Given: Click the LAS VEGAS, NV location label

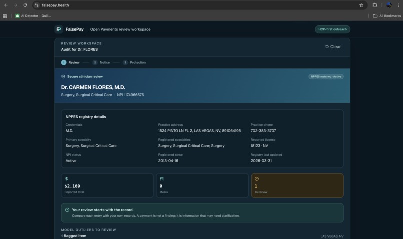Looking at the screenshot, I should 332,236.
